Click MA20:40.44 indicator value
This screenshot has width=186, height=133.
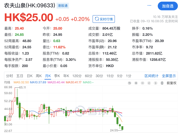pos(56,82)
